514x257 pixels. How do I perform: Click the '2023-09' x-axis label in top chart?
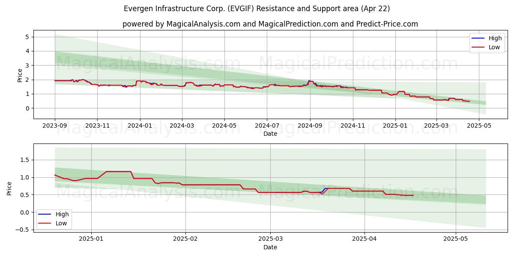pyautogui.click(x=55, y=126)
